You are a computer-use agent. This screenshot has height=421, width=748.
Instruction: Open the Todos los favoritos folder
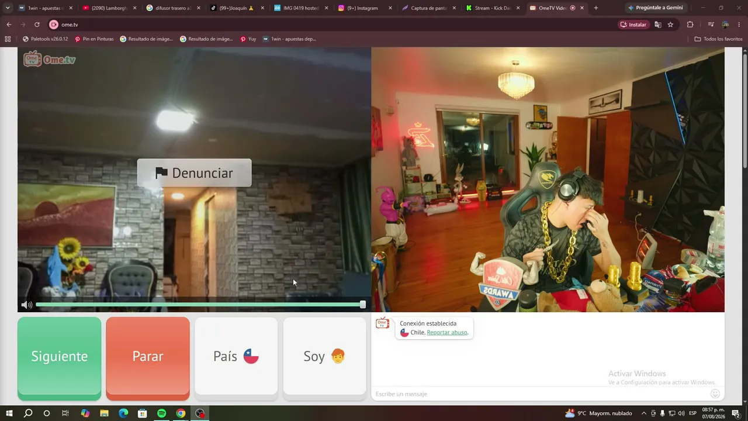click(718, 39)
